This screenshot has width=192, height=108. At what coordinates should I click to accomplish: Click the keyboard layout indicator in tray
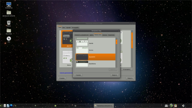click(166, 105)
